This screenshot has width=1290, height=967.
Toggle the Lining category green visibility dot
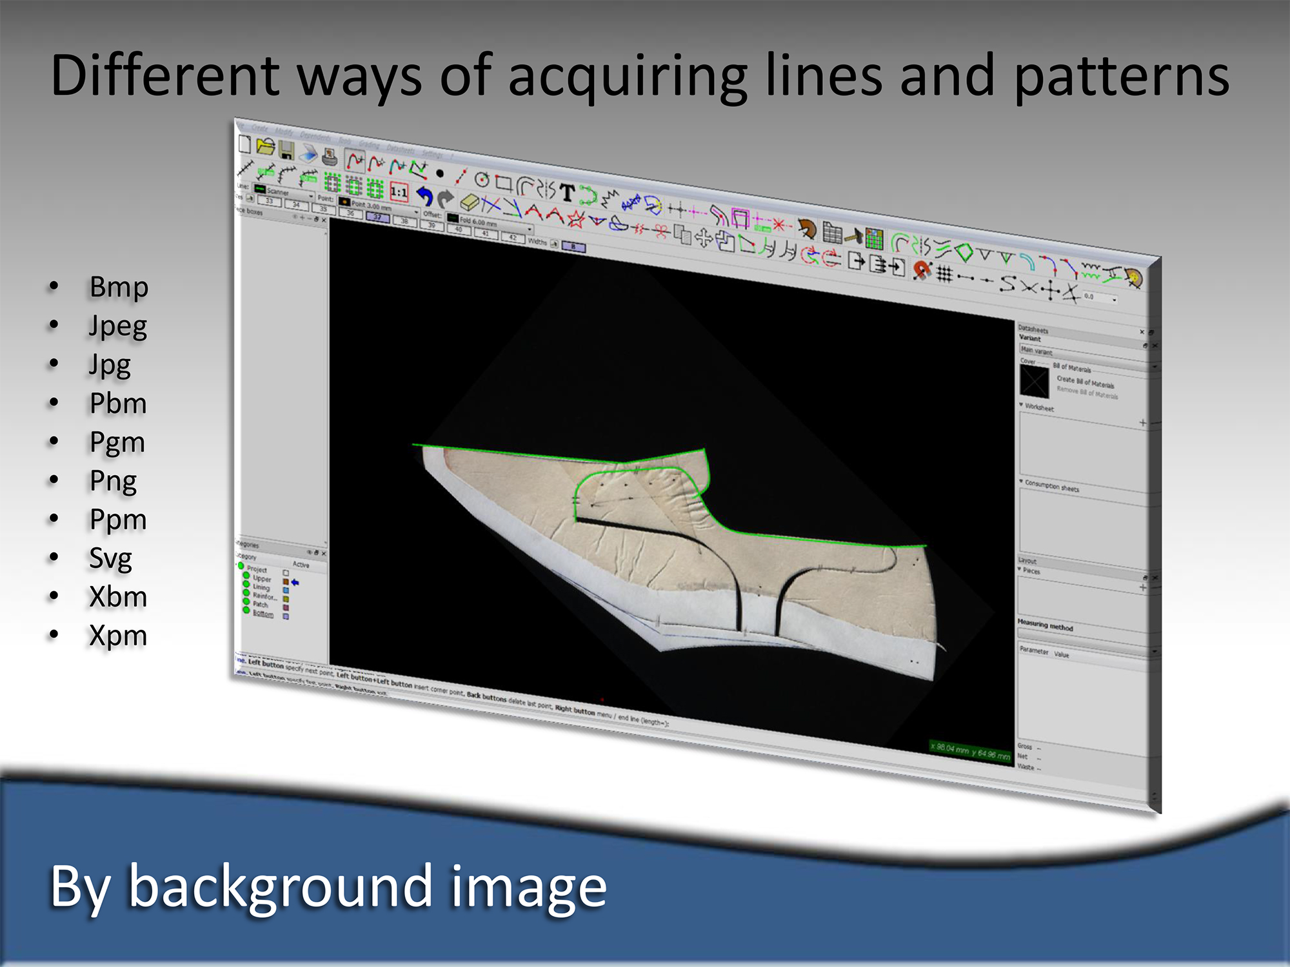pos(246,585)
